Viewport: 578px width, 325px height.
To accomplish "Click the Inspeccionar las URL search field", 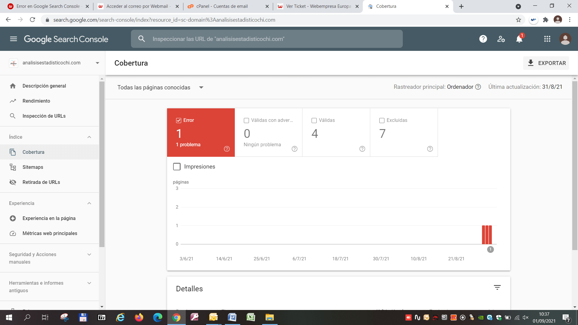I will (266, 39).
